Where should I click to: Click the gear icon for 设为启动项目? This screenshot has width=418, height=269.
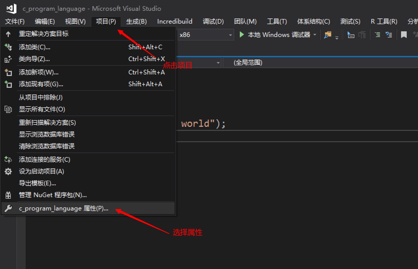click(8, 171)
